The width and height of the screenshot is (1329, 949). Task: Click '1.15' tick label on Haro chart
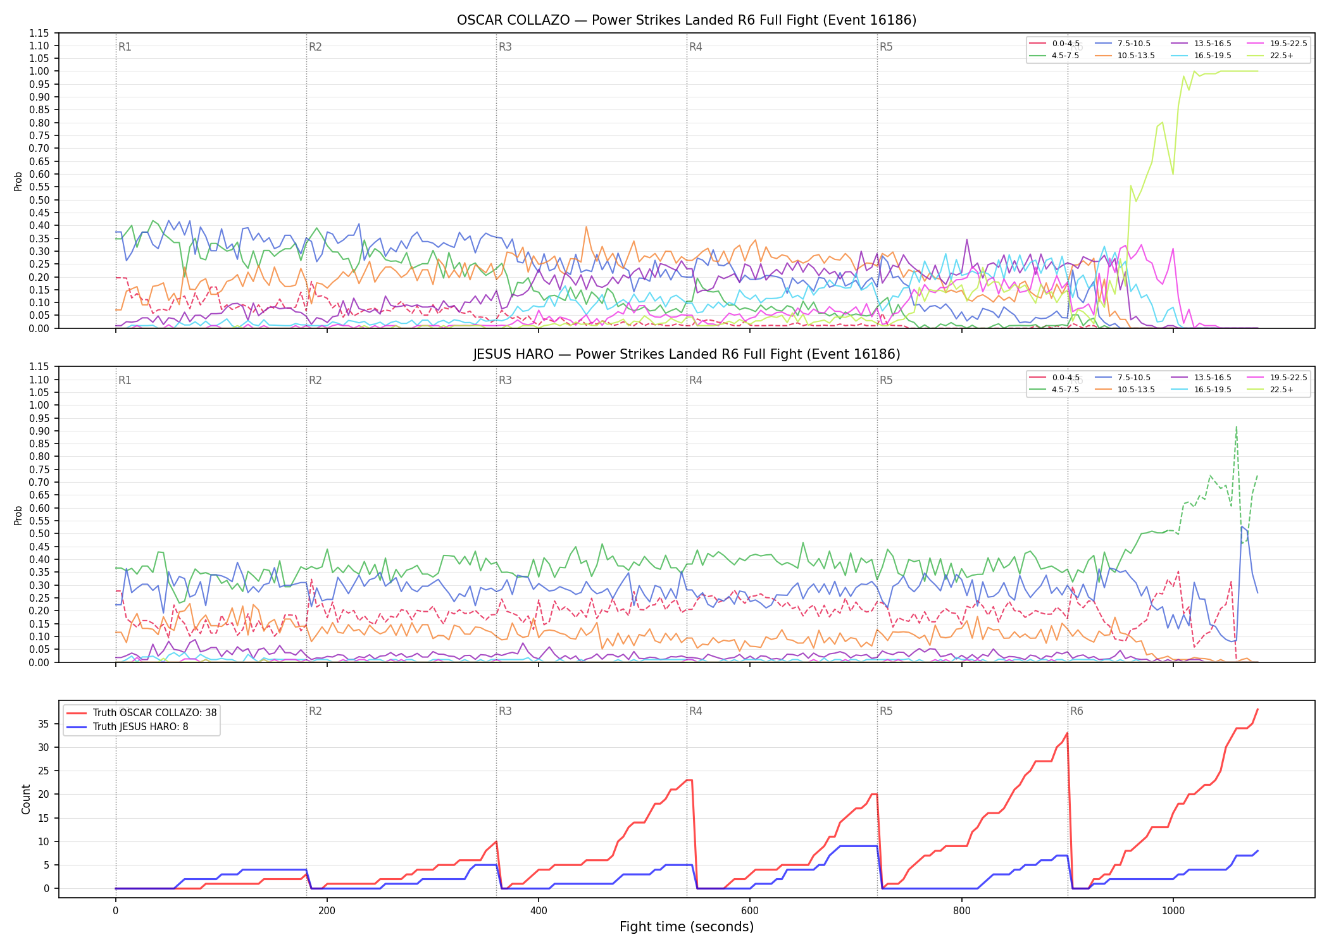(40, 367)
